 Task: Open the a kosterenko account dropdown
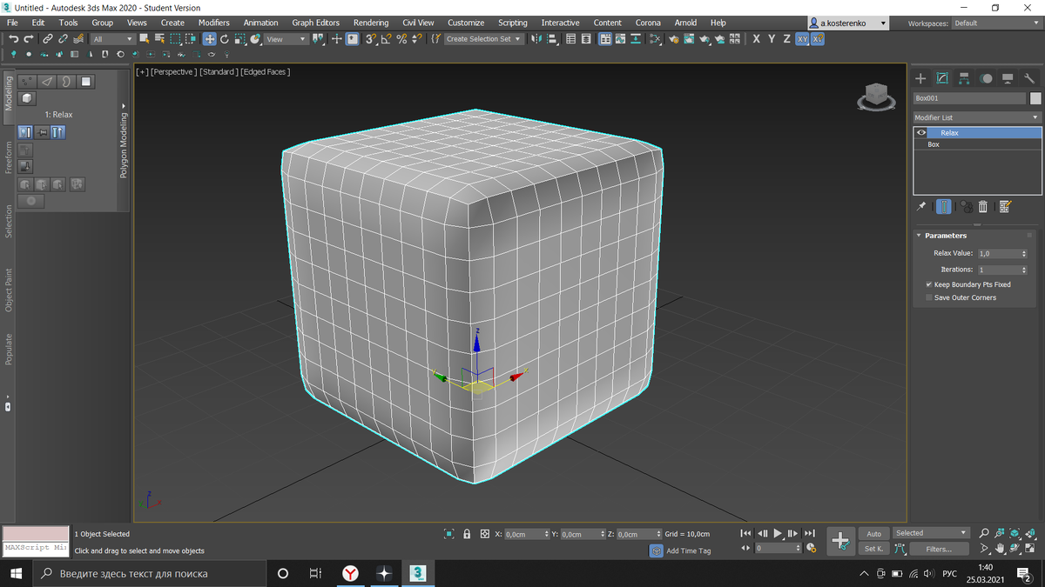point(847,23)
